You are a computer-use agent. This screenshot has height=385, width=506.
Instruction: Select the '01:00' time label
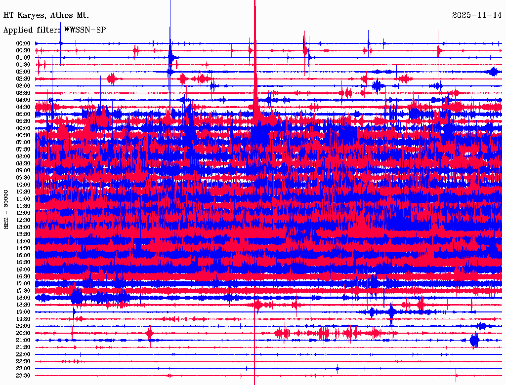23,58
